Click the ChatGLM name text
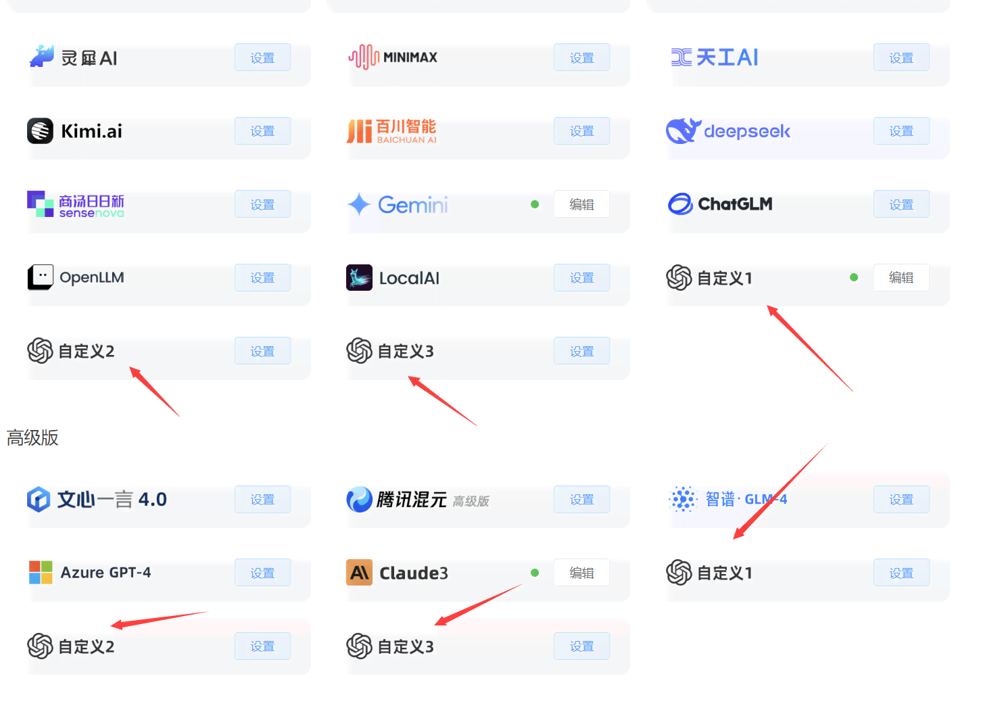Screen dimensions: 1004x714 pos(735,204)
